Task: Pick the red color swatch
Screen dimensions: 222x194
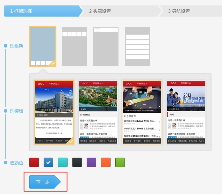Action: pyautogui.click(x=34, y=162)
